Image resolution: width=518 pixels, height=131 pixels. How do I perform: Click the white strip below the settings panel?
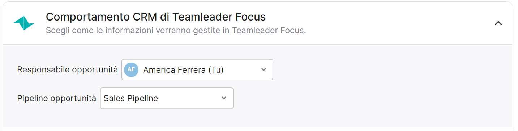coord(258,129)
